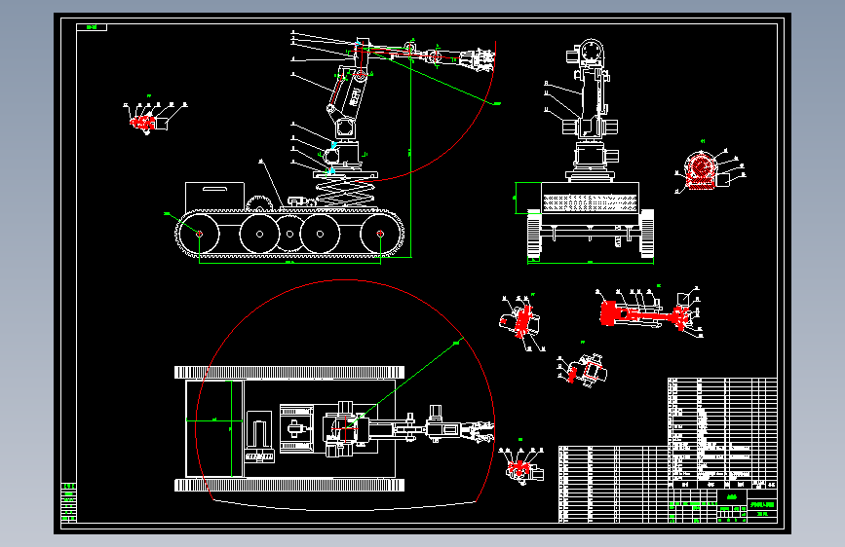The height and width of the screenshot is (547, 845).
Task: Select the green radius dimension line in plan view
Action: pos(405,383)
